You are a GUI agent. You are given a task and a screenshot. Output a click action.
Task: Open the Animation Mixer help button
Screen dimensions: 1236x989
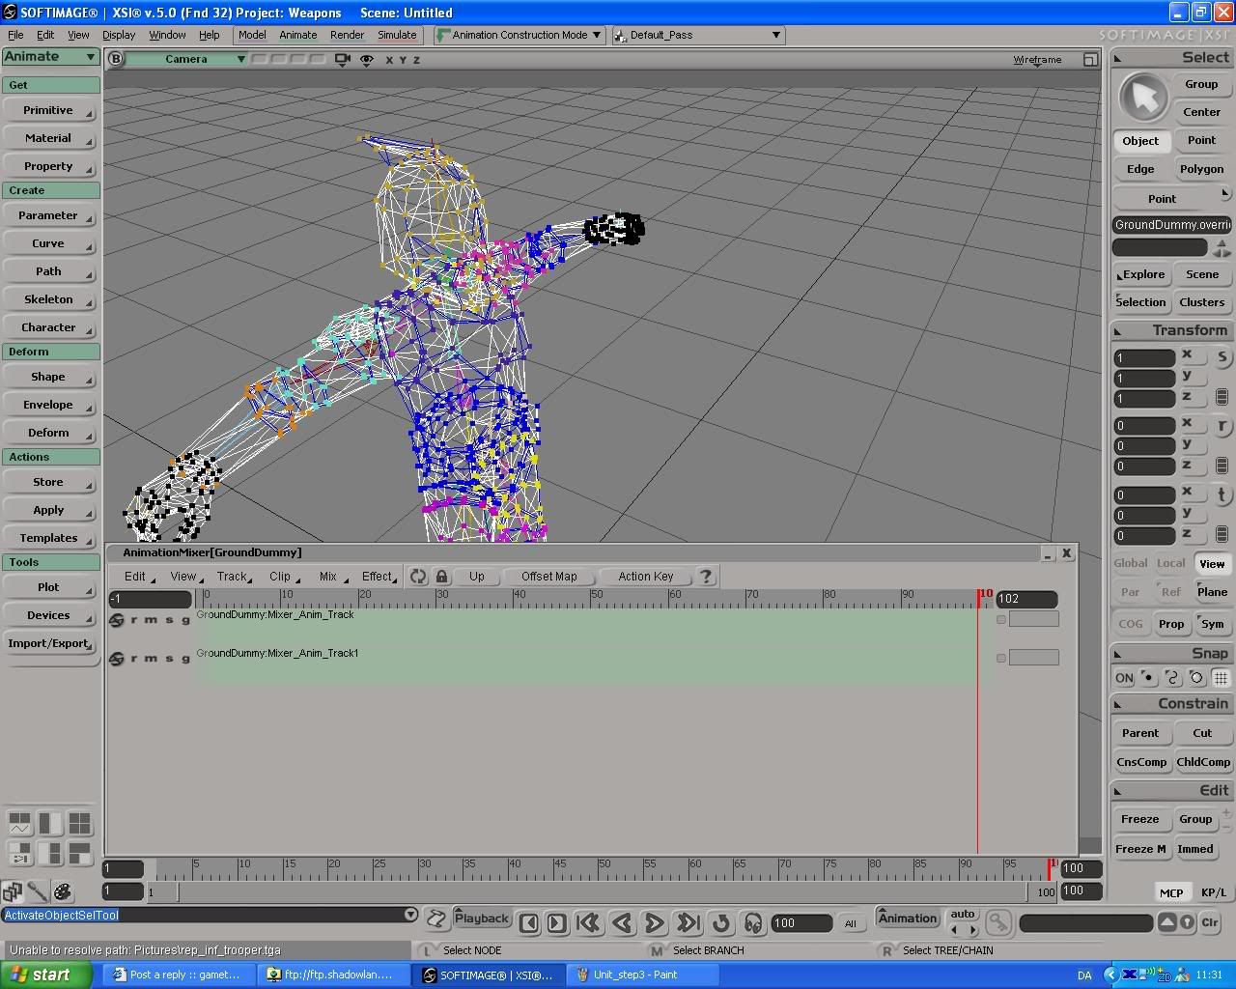point(706,577)
